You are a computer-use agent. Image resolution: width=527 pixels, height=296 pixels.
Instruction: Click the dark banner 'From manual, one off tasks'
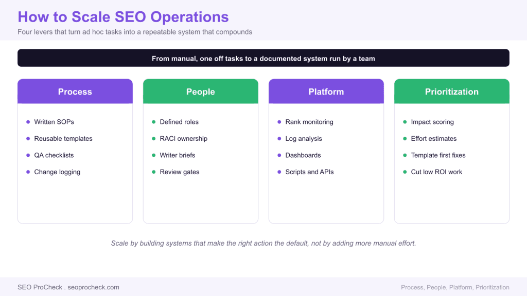point(263,58)
